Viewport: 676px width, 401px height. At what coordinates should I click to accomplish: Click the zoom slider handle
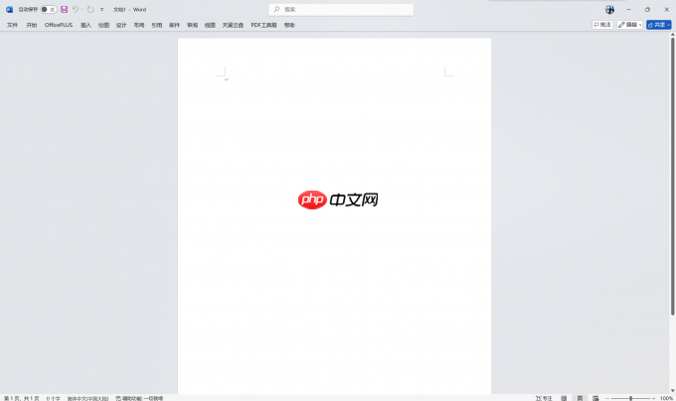pyautogui.click(x=630, y=398)
